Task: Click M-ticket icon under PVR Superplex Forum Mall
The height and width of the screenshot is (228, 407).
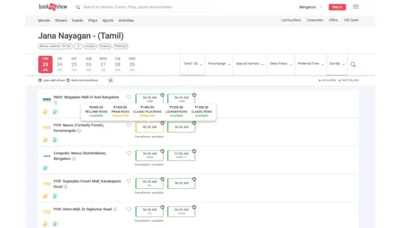Action: tap(55, 196)
